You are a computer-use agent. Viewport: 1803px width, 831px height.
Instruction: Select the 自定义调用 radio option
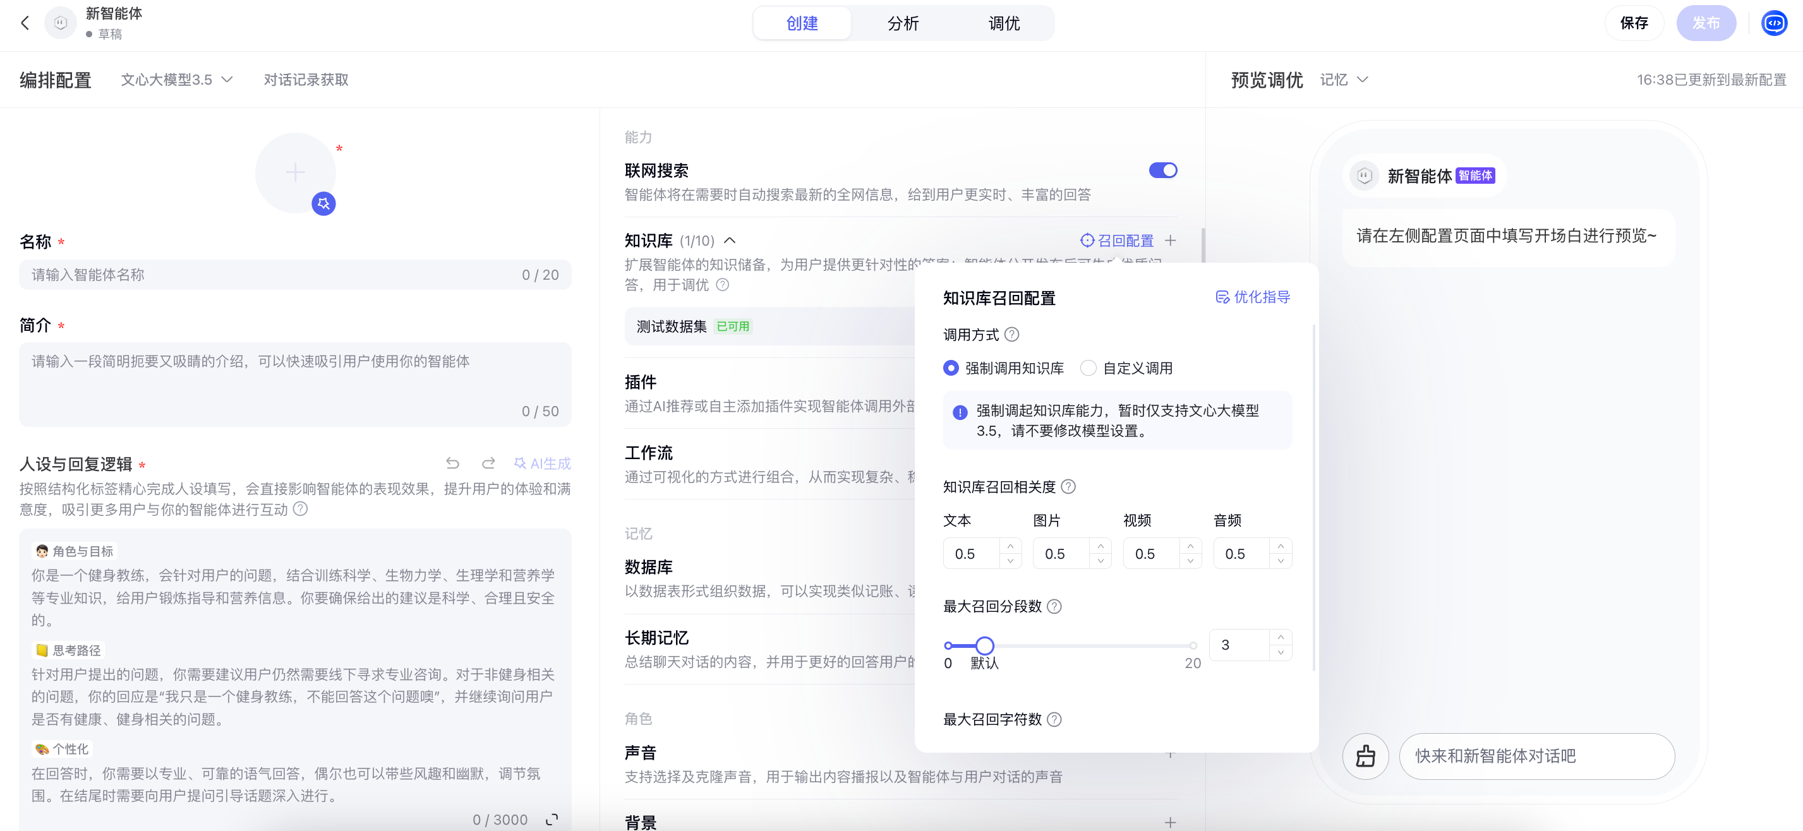[1088, 368]
